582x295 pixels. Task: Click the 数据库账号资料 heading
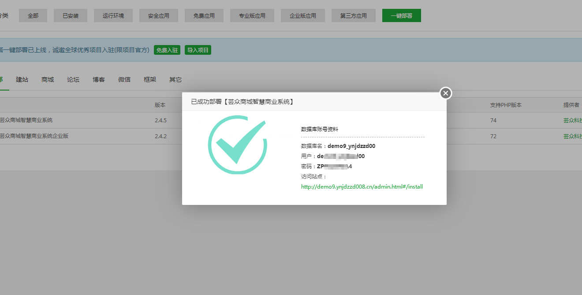point(320,129)
